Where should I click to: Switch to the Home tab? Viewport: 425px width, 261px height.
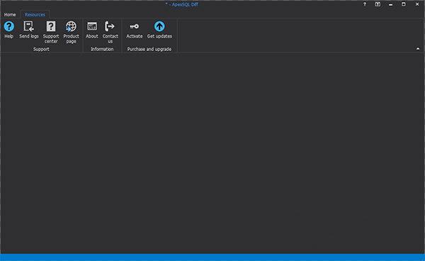10,15
